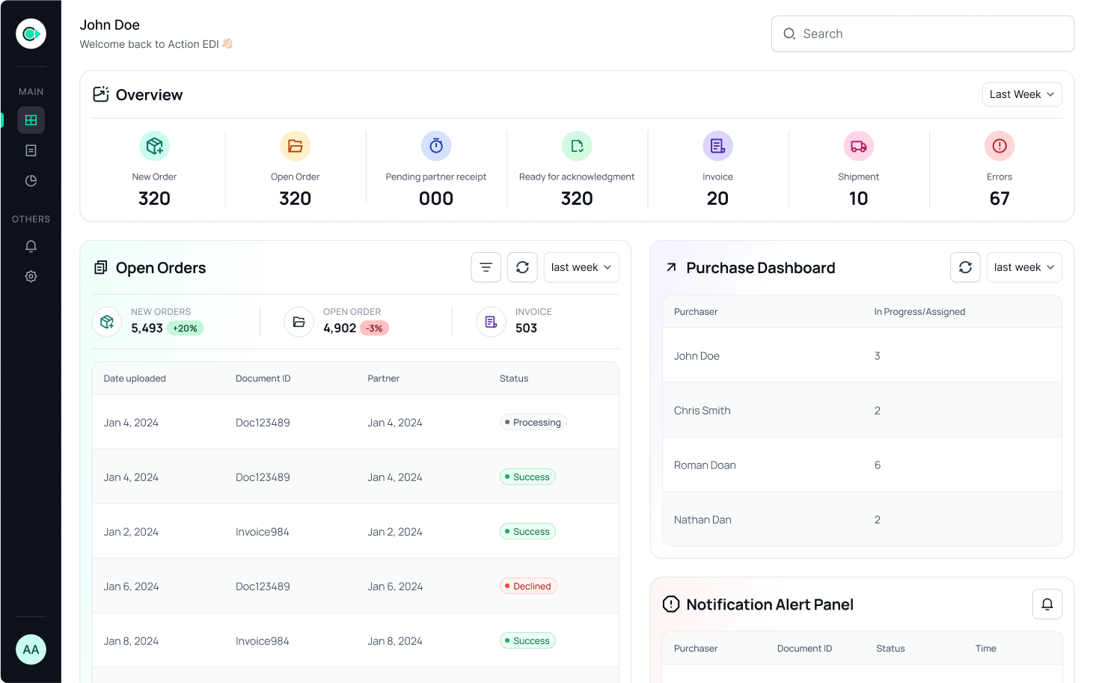Click the Processing status badge
The height and width of the screenshot is (683, 1093).
(x=533, y=423)
